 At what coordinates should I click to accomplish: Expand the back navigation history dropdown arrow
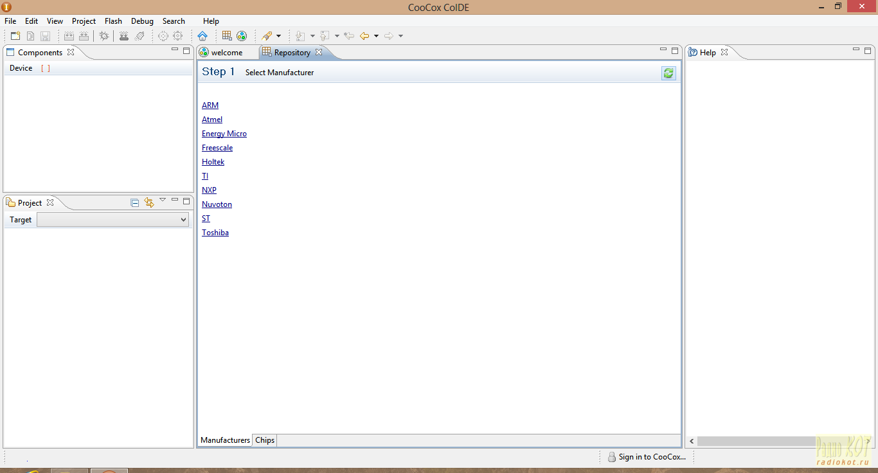coord(376,36)
